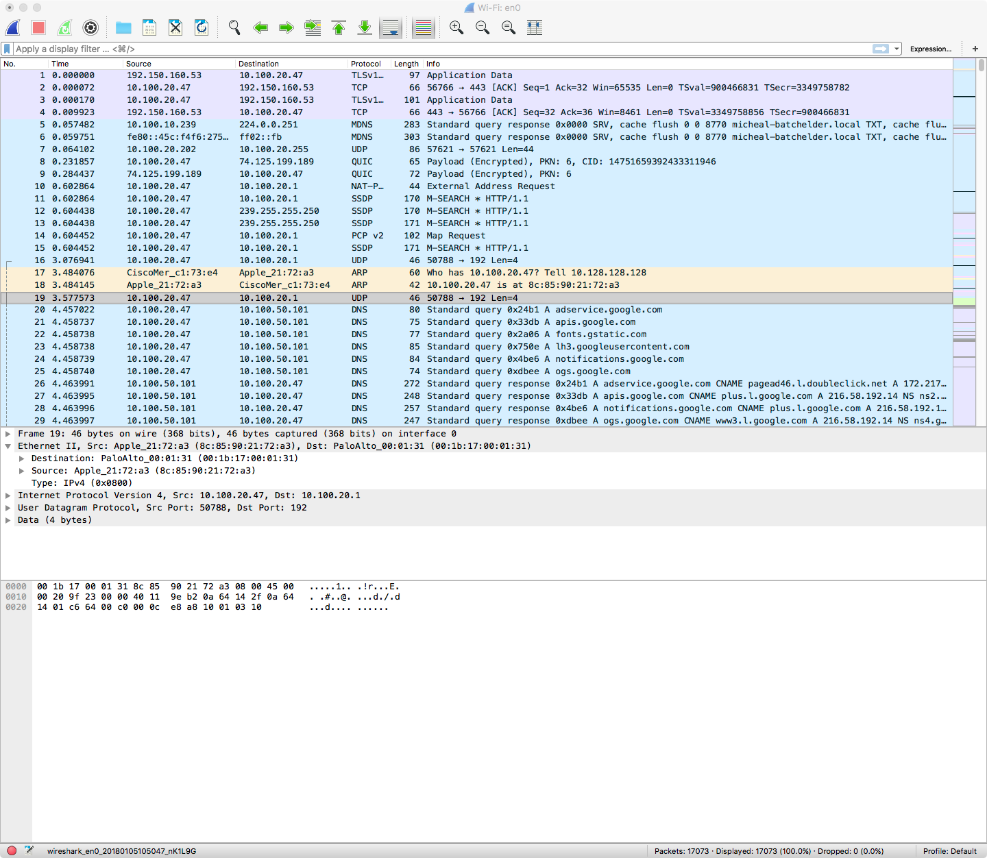This screenshot has height=858, width=987.
Task: Select packet 5 MDNS from 10.100.10.239
Action: (x=476, y=125)
